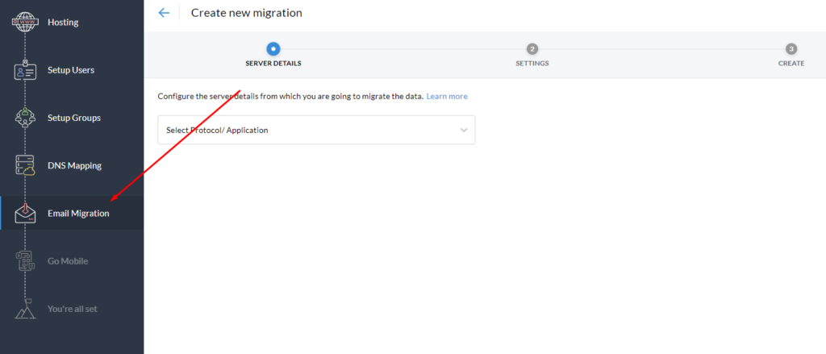
Task: Select step 3 Create circle
Action: point(791,49)
